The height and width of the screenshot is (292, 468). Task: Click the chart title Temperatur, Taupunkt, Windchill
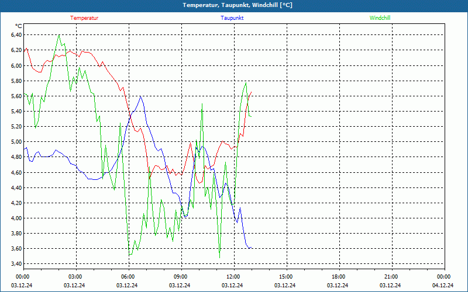click(238, 5)
